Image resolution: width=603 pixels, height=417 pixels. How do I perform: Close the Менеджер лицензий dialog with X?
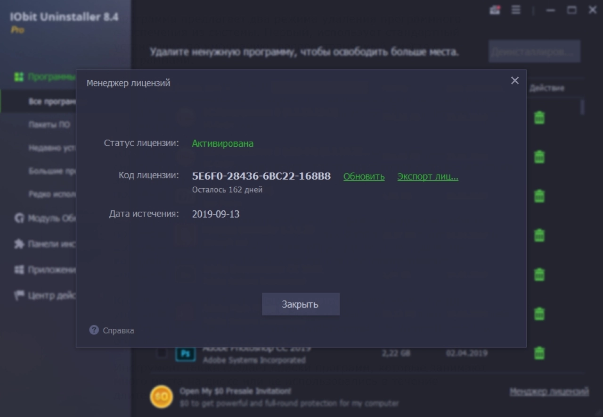[x=515, y=81]
